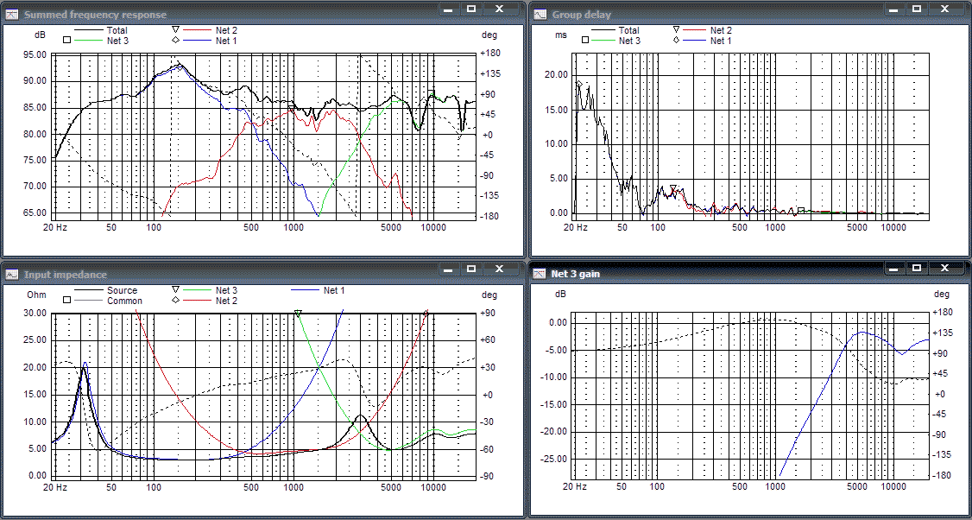
Task: Click the Input impedance window title icon
Action: 12,275
